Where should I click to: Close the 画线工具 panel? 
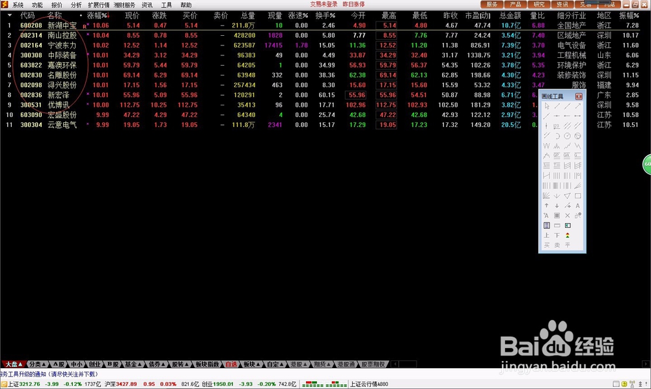579,96
